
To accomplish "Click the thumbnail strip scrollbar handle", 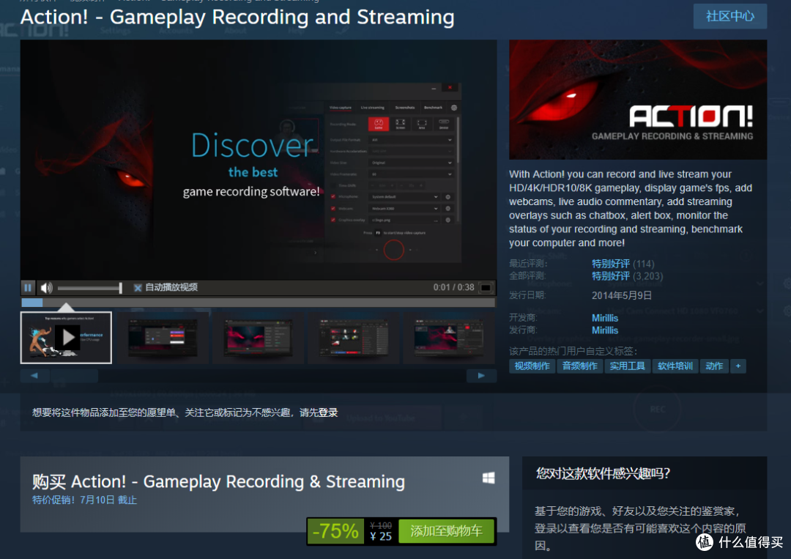I will [74, 376].
